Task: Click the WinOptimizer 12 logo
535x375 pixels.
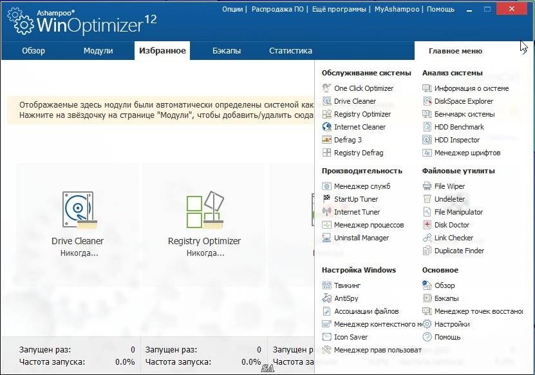Action: coord(82,21)
